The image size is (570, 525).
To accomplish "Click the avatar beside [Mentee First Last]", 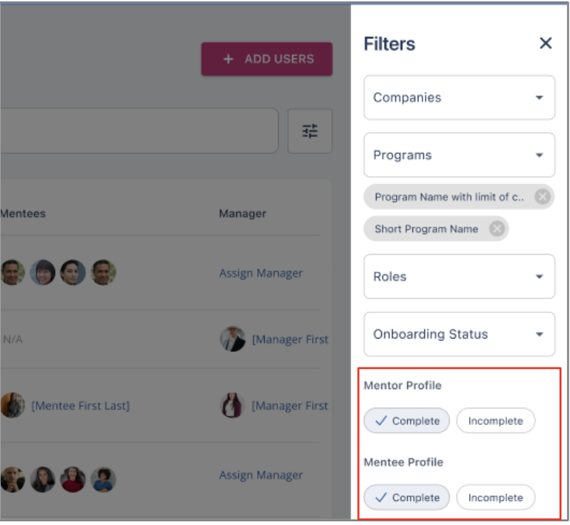I will [12, 405].
